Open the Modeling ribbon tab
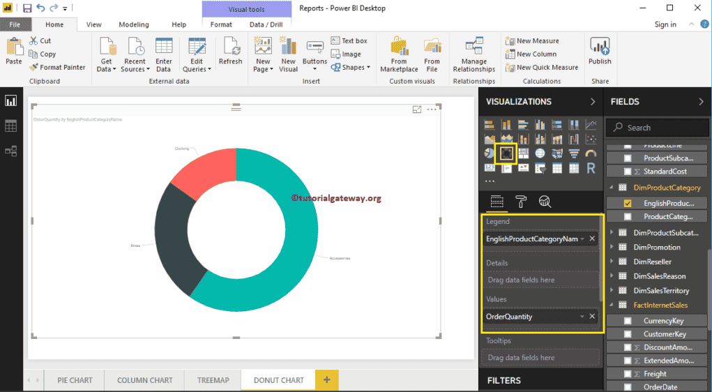This screenshot has width=712, height=392. [x=134, y=24]
